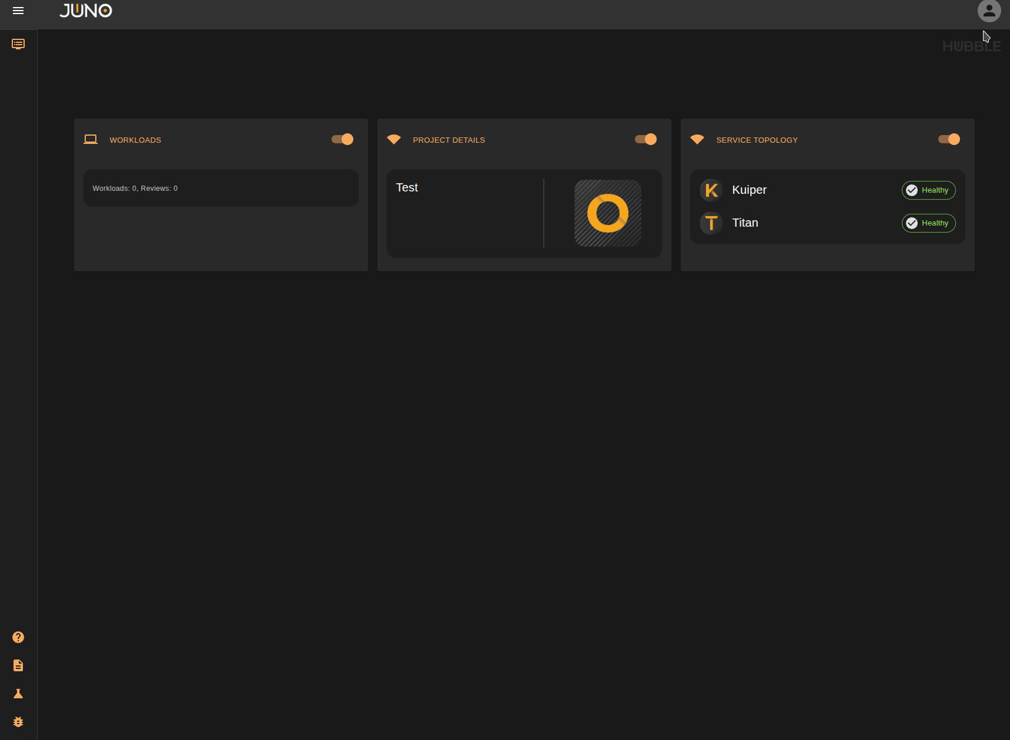Click the Healthy badge for Titan

928,223
